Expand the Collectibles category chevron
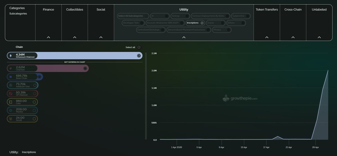 (75, 37)
